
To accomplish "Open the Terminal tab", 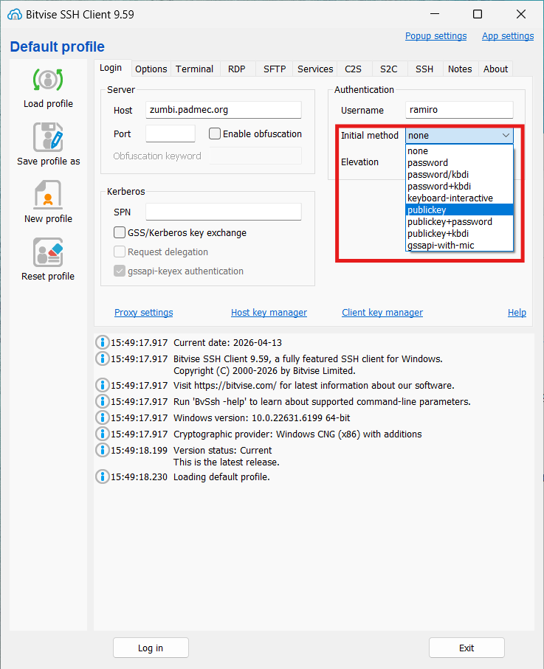I will [x=194, y=69].
